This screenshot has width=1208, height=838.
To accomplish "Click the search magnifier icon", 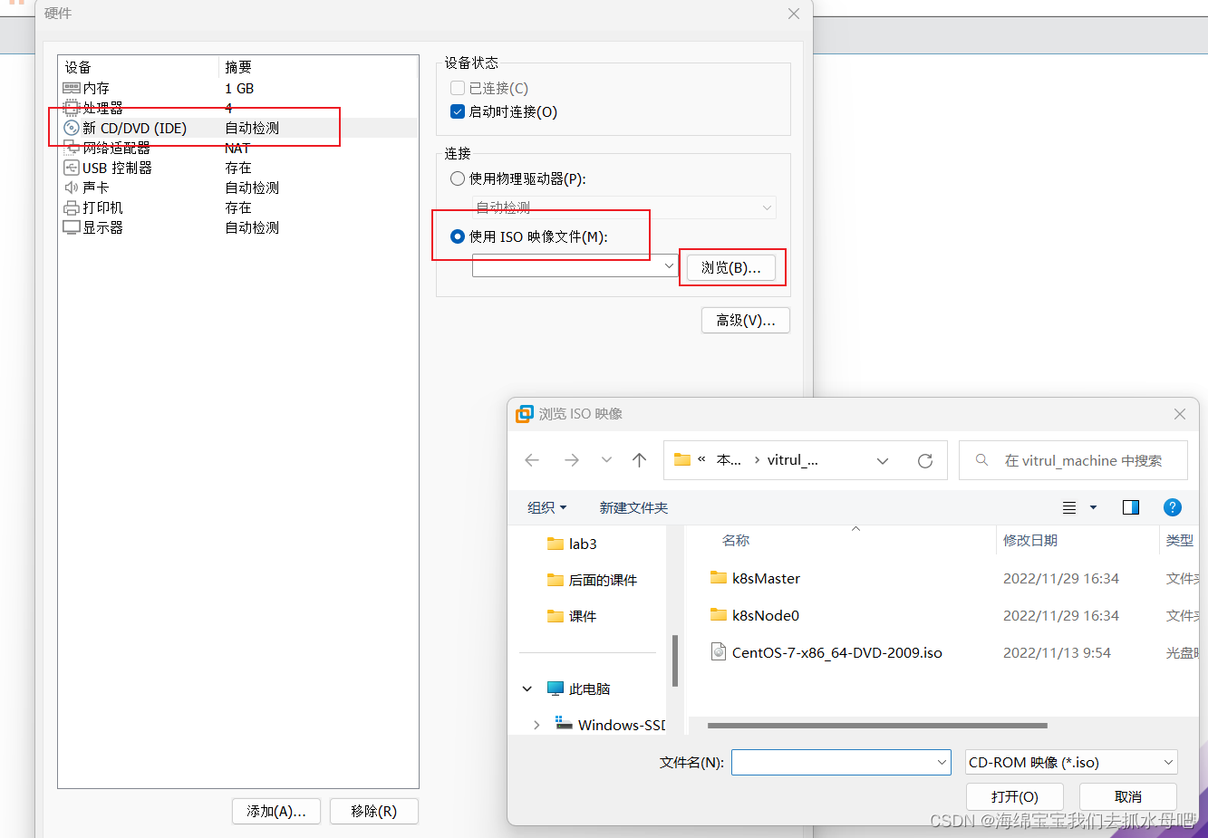I will coord(981,460).
